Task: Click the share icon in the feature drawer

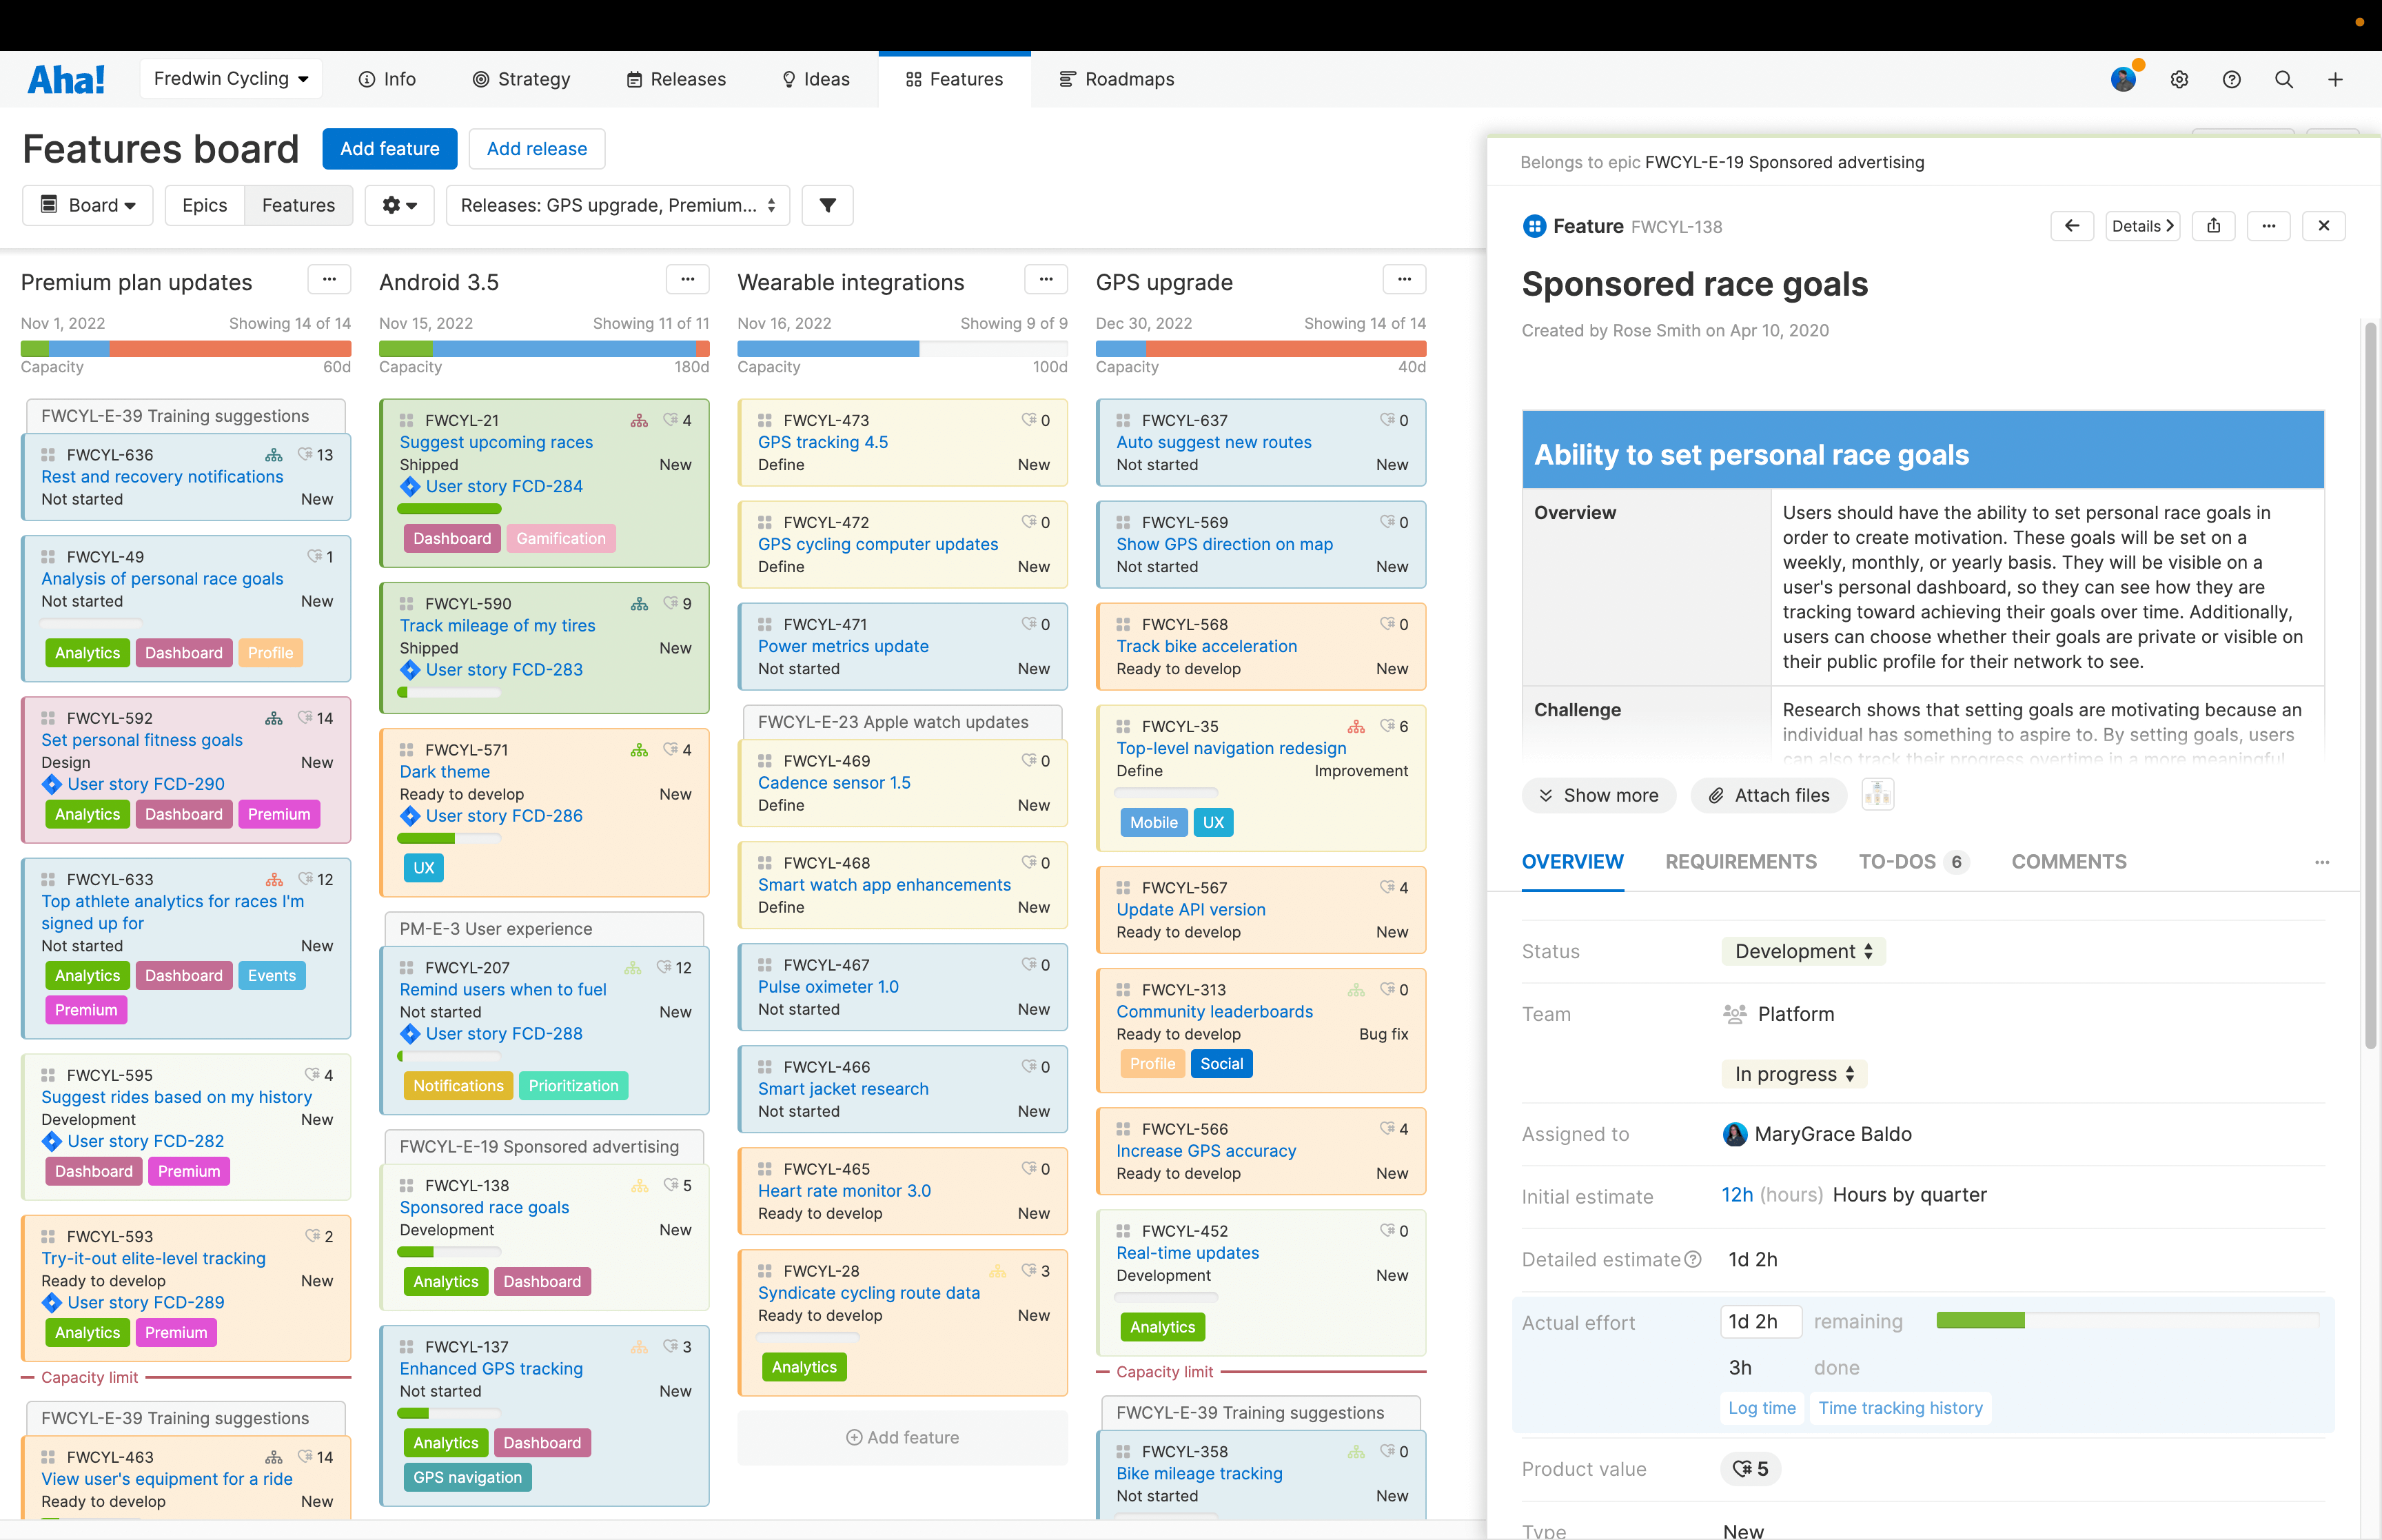Action: click(x=2213, y=226)
